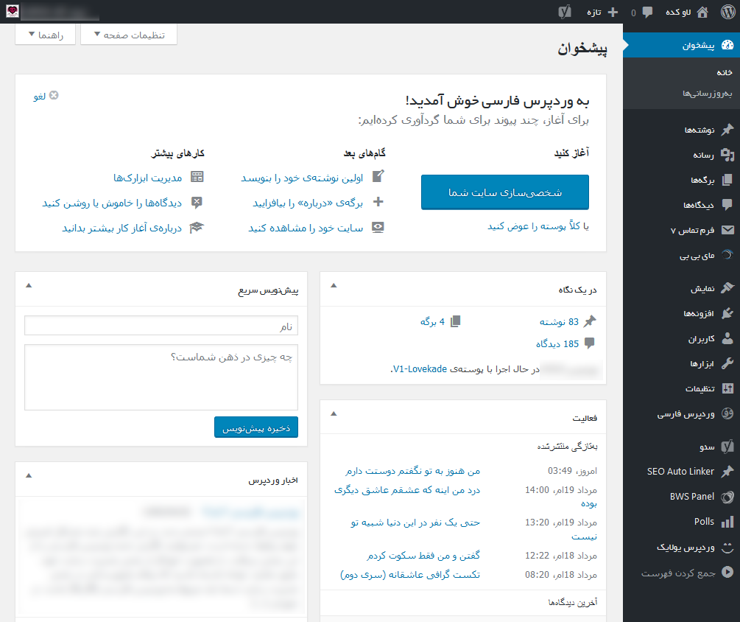Click the تازه new item in admin bar
The width and height of the screenshot is (740, 622).
[594, 13]
